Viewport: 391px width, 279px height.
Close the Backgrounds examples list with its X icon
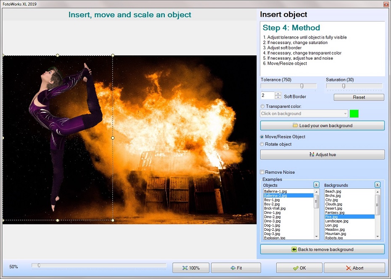point(377,185)
